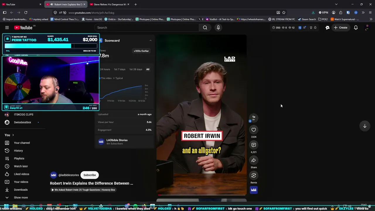Expand sidebar with Show more
The width and height of the screenshot is (375, 211).
coord(21,198)
